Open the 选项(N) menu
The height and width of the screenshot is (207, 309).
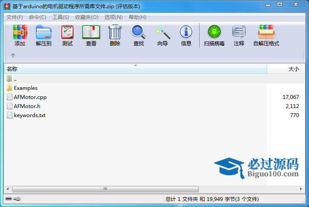pyautogui.click(x=113, y=17)
